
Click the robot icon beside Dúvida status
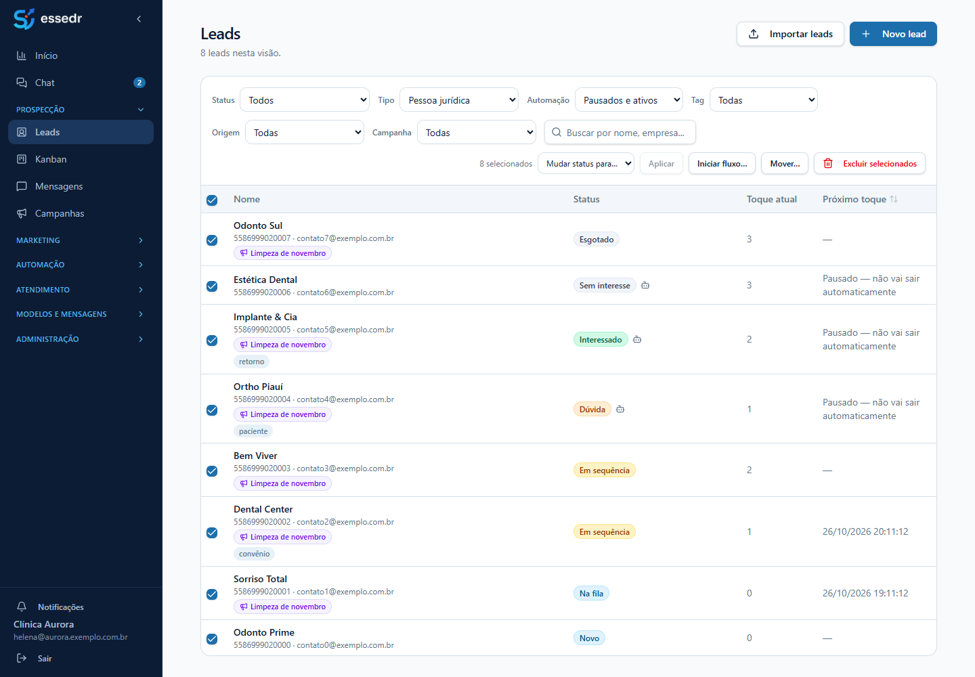pyautogui.click(x=620, y=409)
